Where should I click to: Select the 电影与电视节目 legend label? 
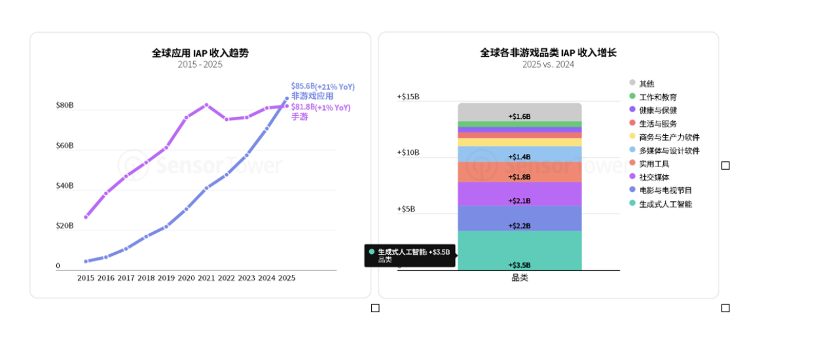tap(665, 191)
